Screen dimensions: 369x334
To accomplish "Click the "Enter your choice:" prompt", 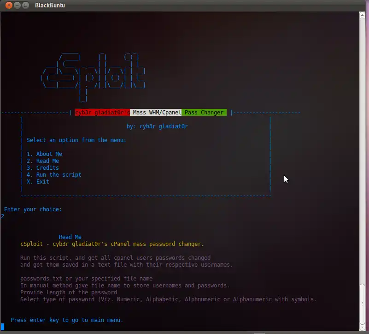I will click(x=33, y=209).
